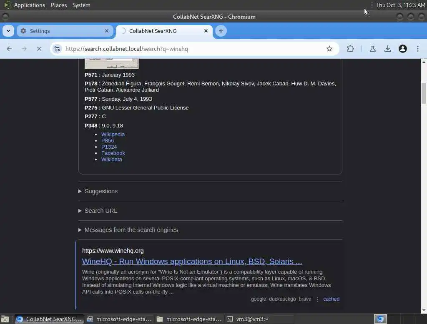Open the microsoft-edge-sta folder taskbar window
This screenshot has width=427, height=324.
[x=189, y=319]
